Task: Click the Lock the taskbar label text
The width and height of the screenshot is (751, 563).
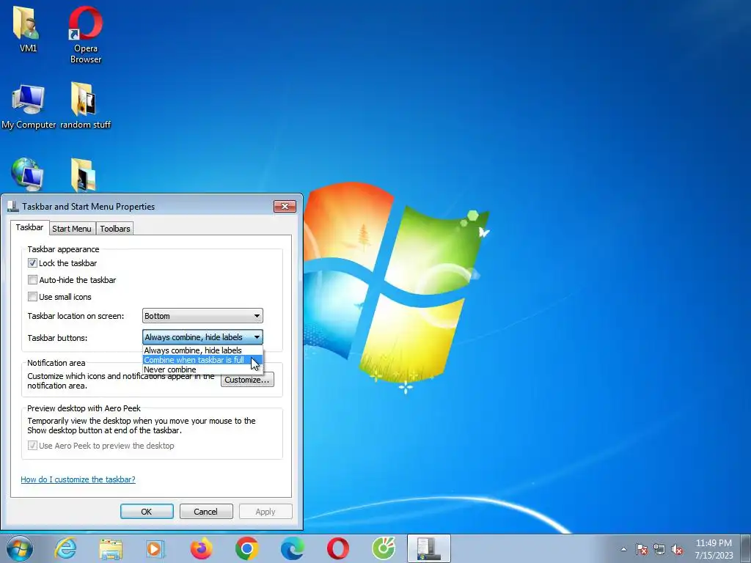Action: (68, 263)
